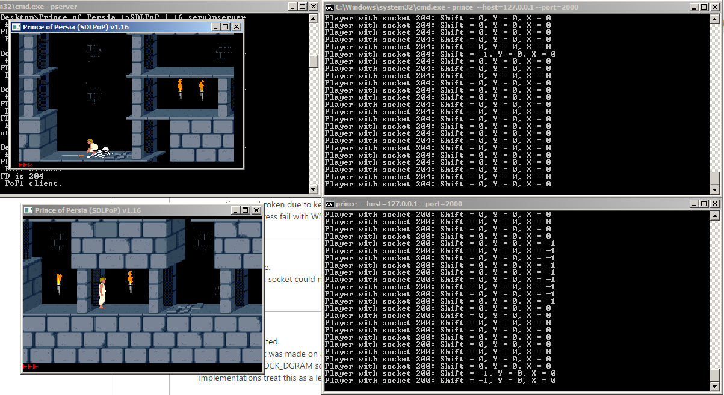The image size is (724, 395).
Task: Click the scroll-up arrow in the top-right prince console
Action: click(714, 19)
